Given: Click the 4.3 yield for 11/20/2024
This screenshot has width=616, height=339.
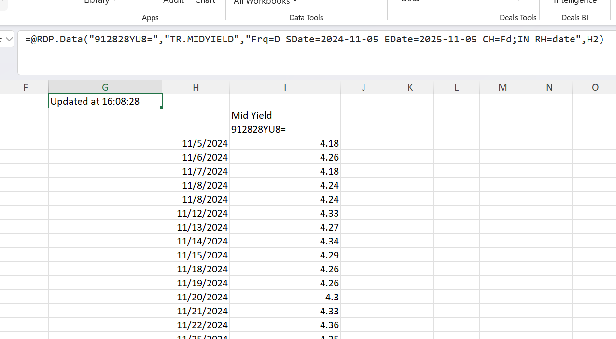Looking at the screenshot, I should (x=285, y=297).
